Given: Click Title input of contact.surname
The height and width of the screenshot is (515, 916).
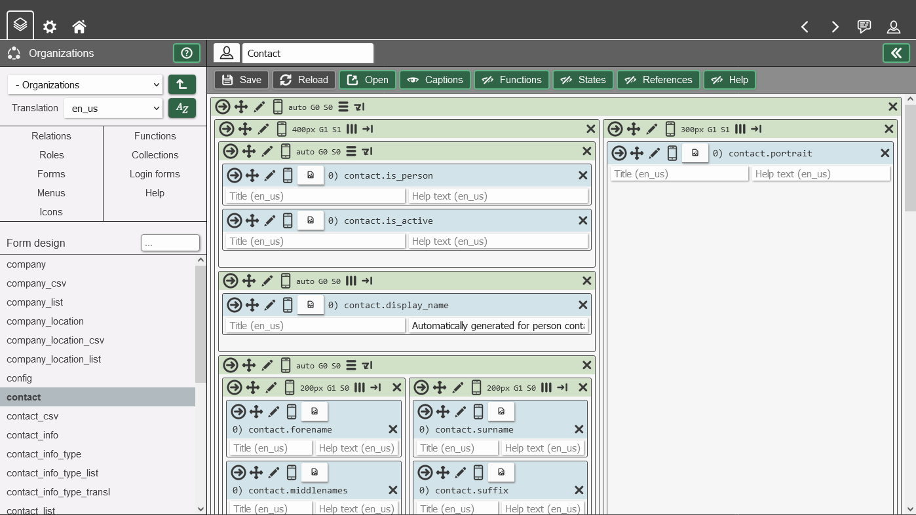Looking at the screenshot, I should click(x=457, y=448).
